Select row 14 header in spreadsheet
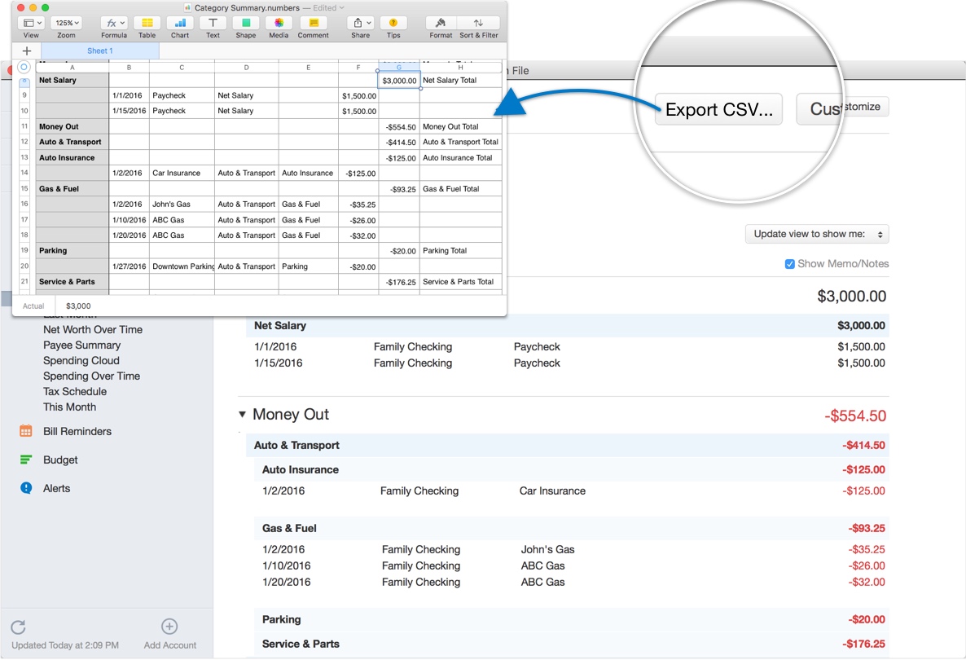 click(x=24, y=174)
